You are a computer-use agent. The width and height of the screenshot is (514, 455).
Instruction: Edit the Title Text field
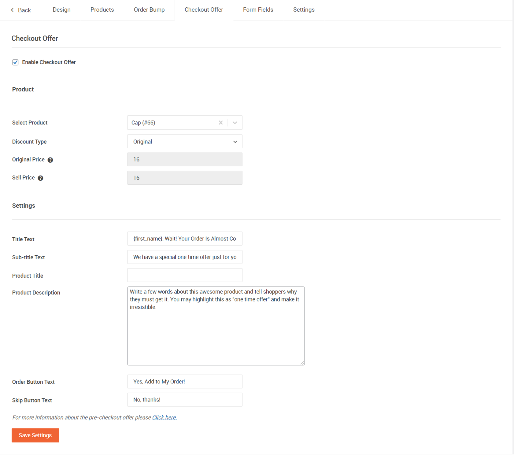click(x=184, y=239)
